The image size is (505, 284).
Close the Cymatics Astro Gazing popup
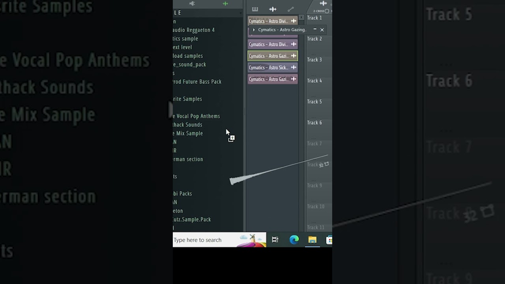(x=322, y=30)
